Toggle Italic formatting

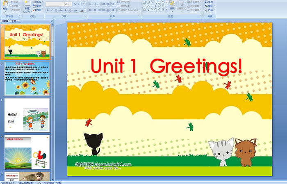pos(52,10)
